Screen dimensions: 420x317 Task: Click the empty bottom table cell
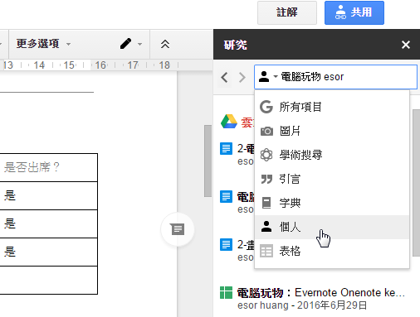click(48, 280)
